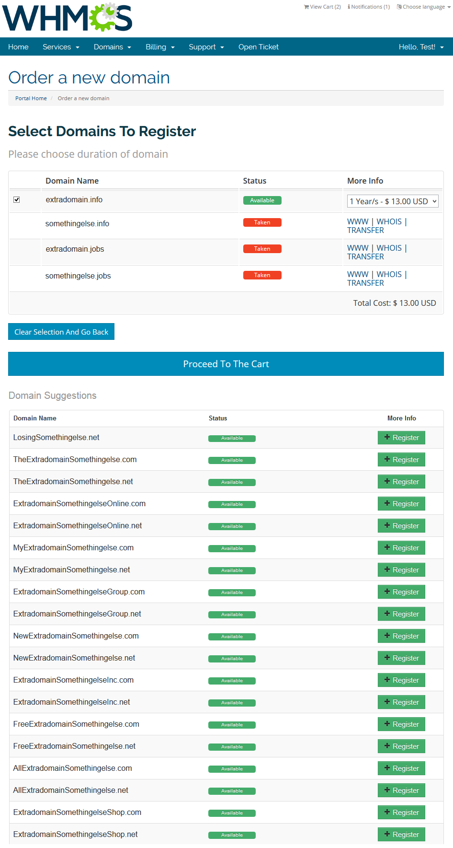Click TRANSFER for somethingelse.info
The height and width of the screenshot is (848, 453).
click(x=365, y=230)
